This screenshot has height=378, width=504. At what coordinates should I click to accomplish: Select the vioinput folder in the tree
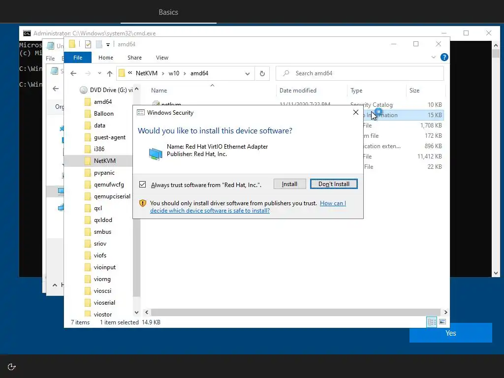point(104,267)
